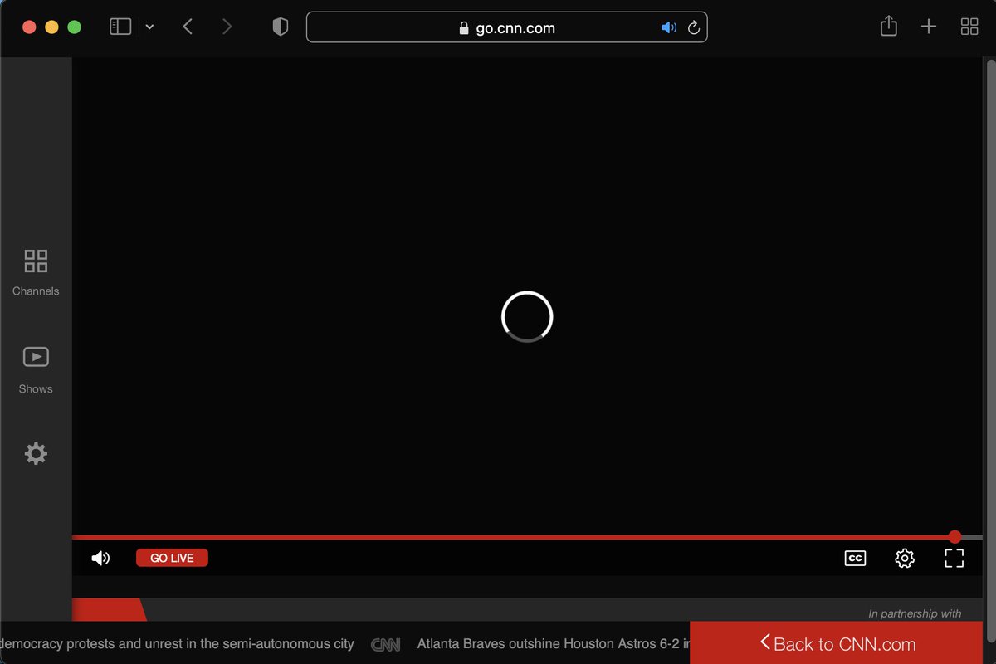996x664 pixels.
Task: Click the CNN logo in ticker
Action: coord(386,644)
